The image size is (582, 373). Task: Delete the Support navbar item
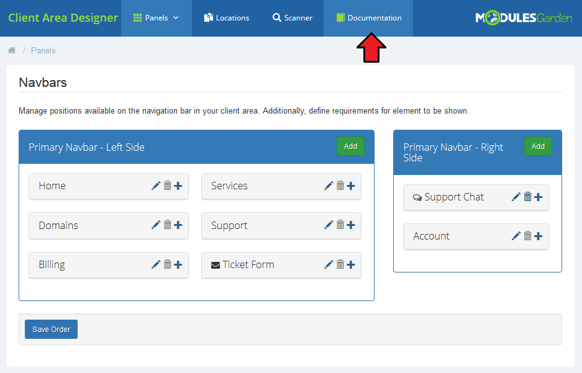(340, 225)
